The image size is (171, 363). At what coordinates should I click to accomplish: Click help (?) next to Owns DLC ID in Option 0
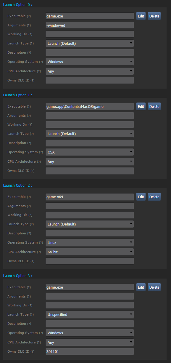pos(32,81)
